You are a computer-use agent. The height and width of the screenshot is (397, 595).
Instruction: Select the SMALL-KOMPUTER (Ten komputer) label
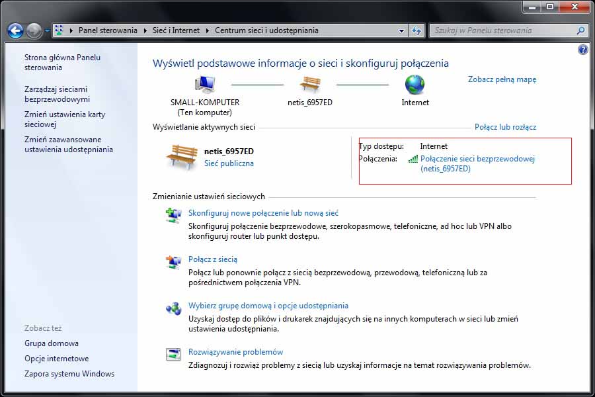point(205,107)
